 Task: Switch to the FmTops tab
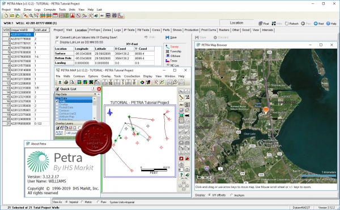click(x=95, y=30)
